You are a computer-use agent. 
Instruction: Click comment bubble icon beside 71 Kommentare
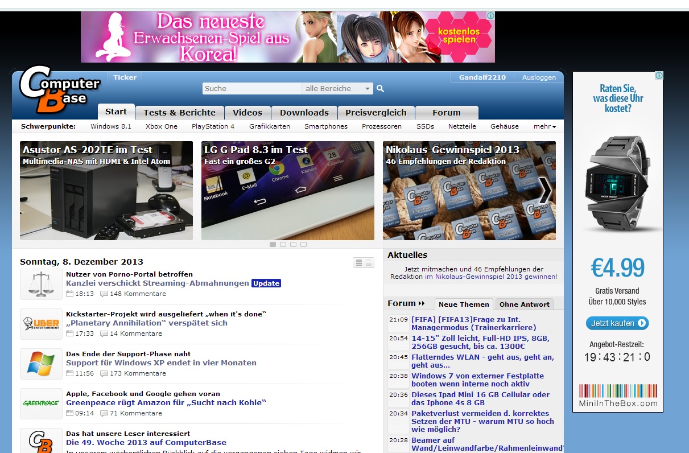pyautogui.click(x=104, y=414)
